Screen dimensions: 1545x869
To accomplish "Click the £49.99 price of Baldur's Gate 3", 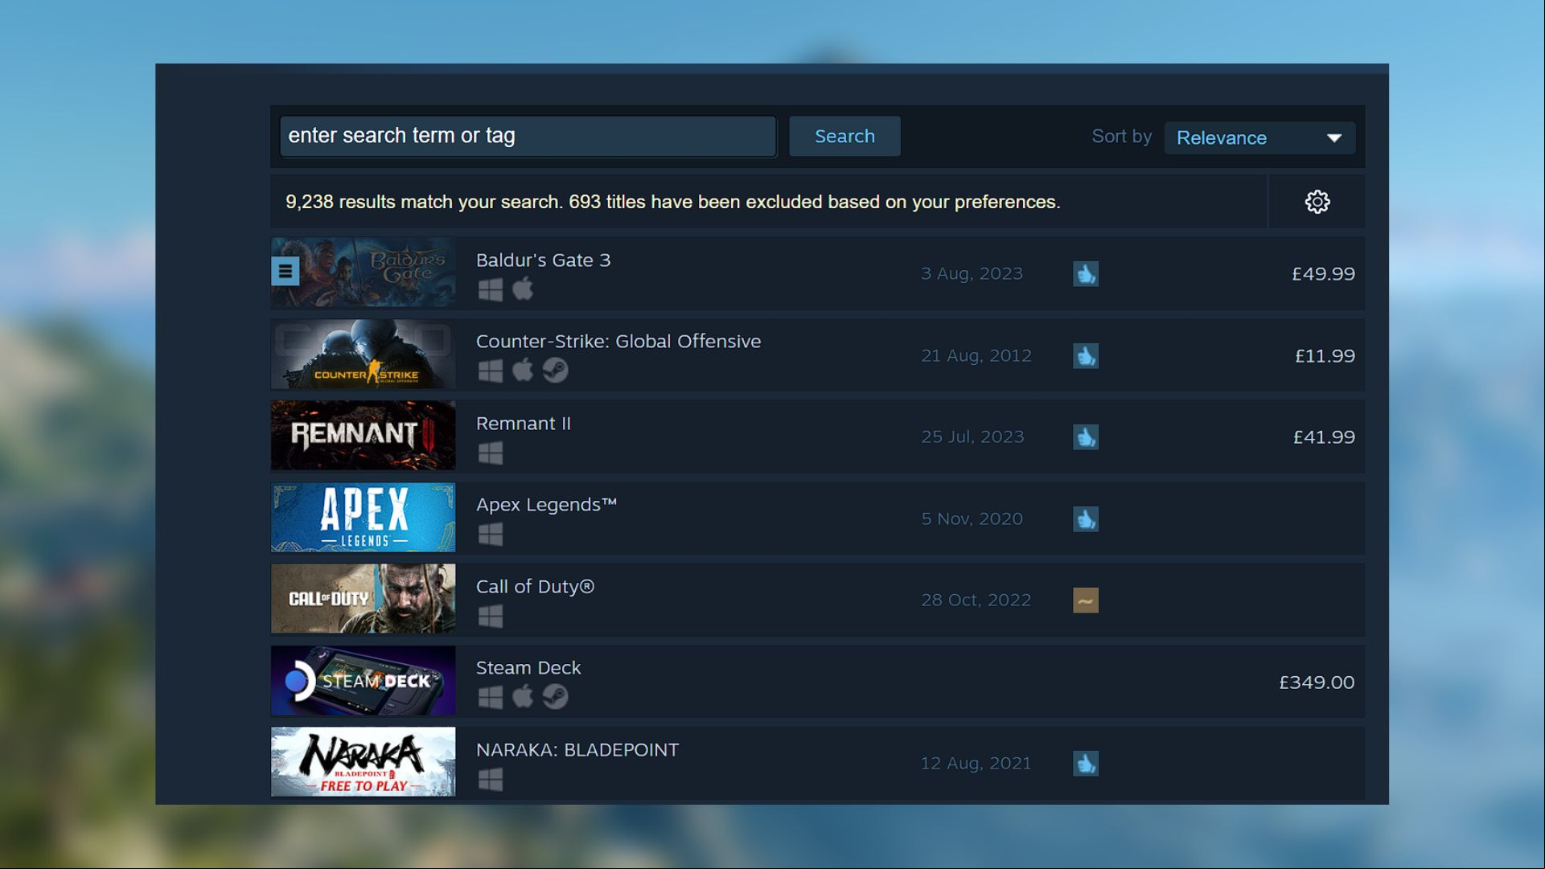I will point(1323,274).
